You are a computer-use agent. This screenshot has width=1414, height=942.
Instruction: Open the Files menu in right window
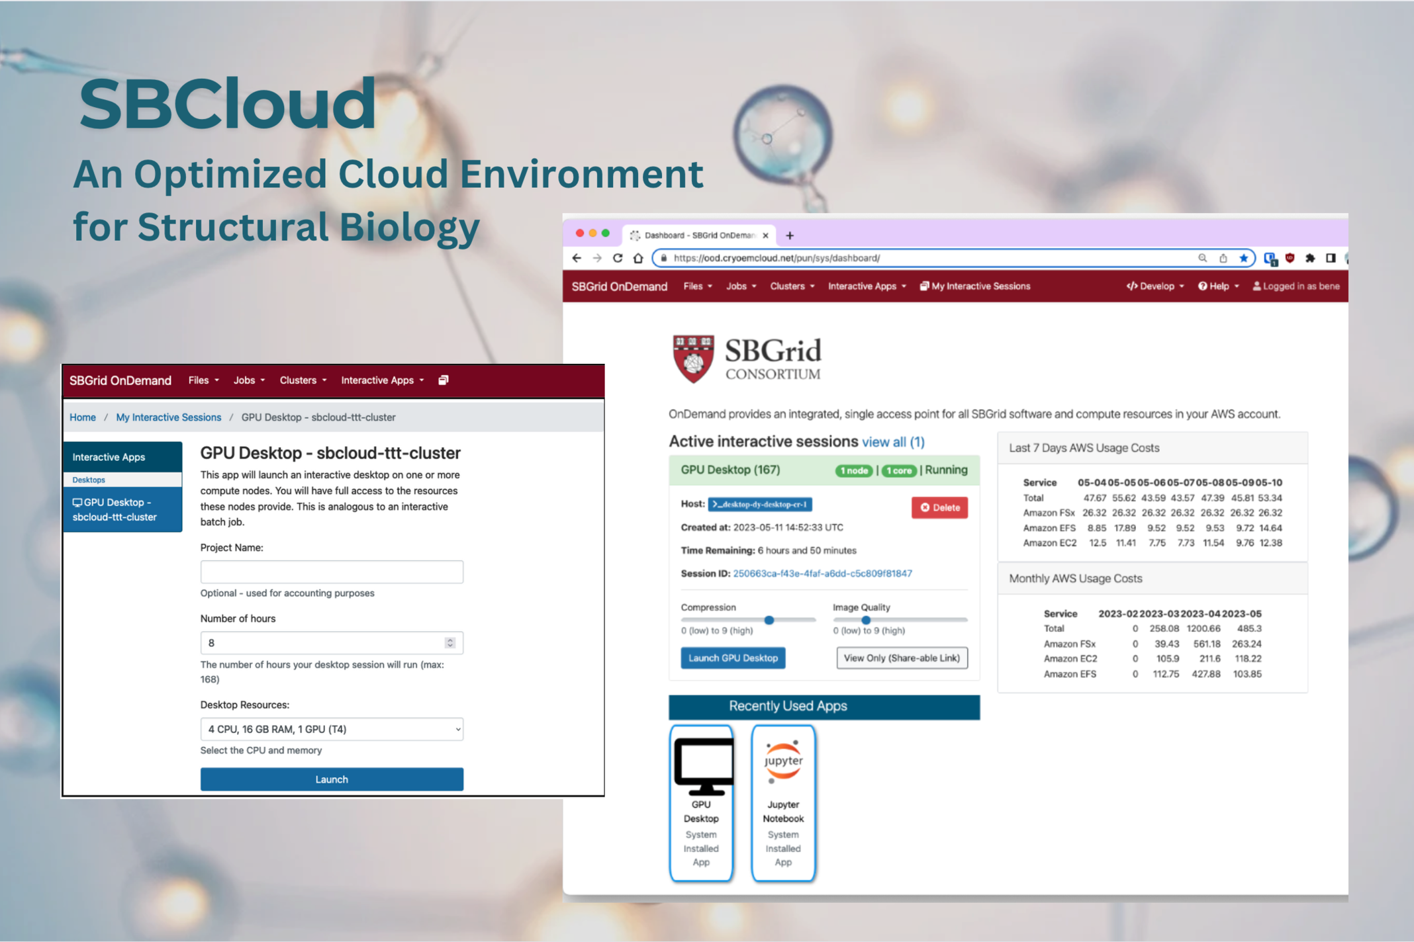click(x=697, y=286)
